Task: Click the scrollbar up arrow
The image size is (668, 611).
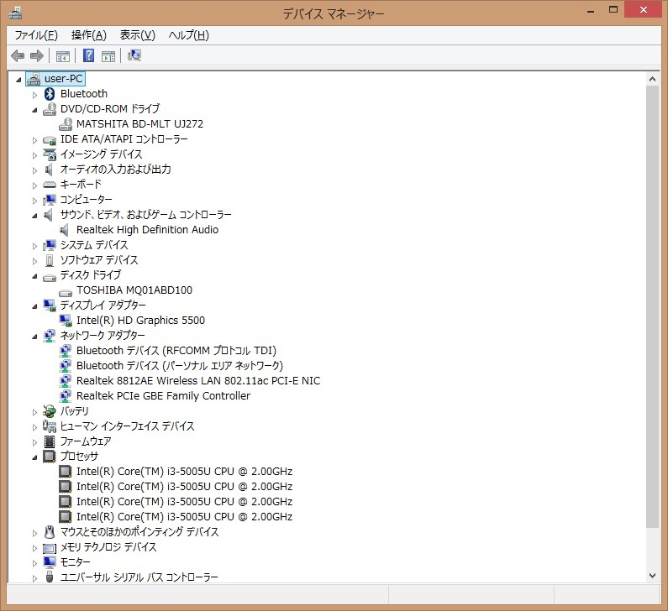Action: pos(652,79)
